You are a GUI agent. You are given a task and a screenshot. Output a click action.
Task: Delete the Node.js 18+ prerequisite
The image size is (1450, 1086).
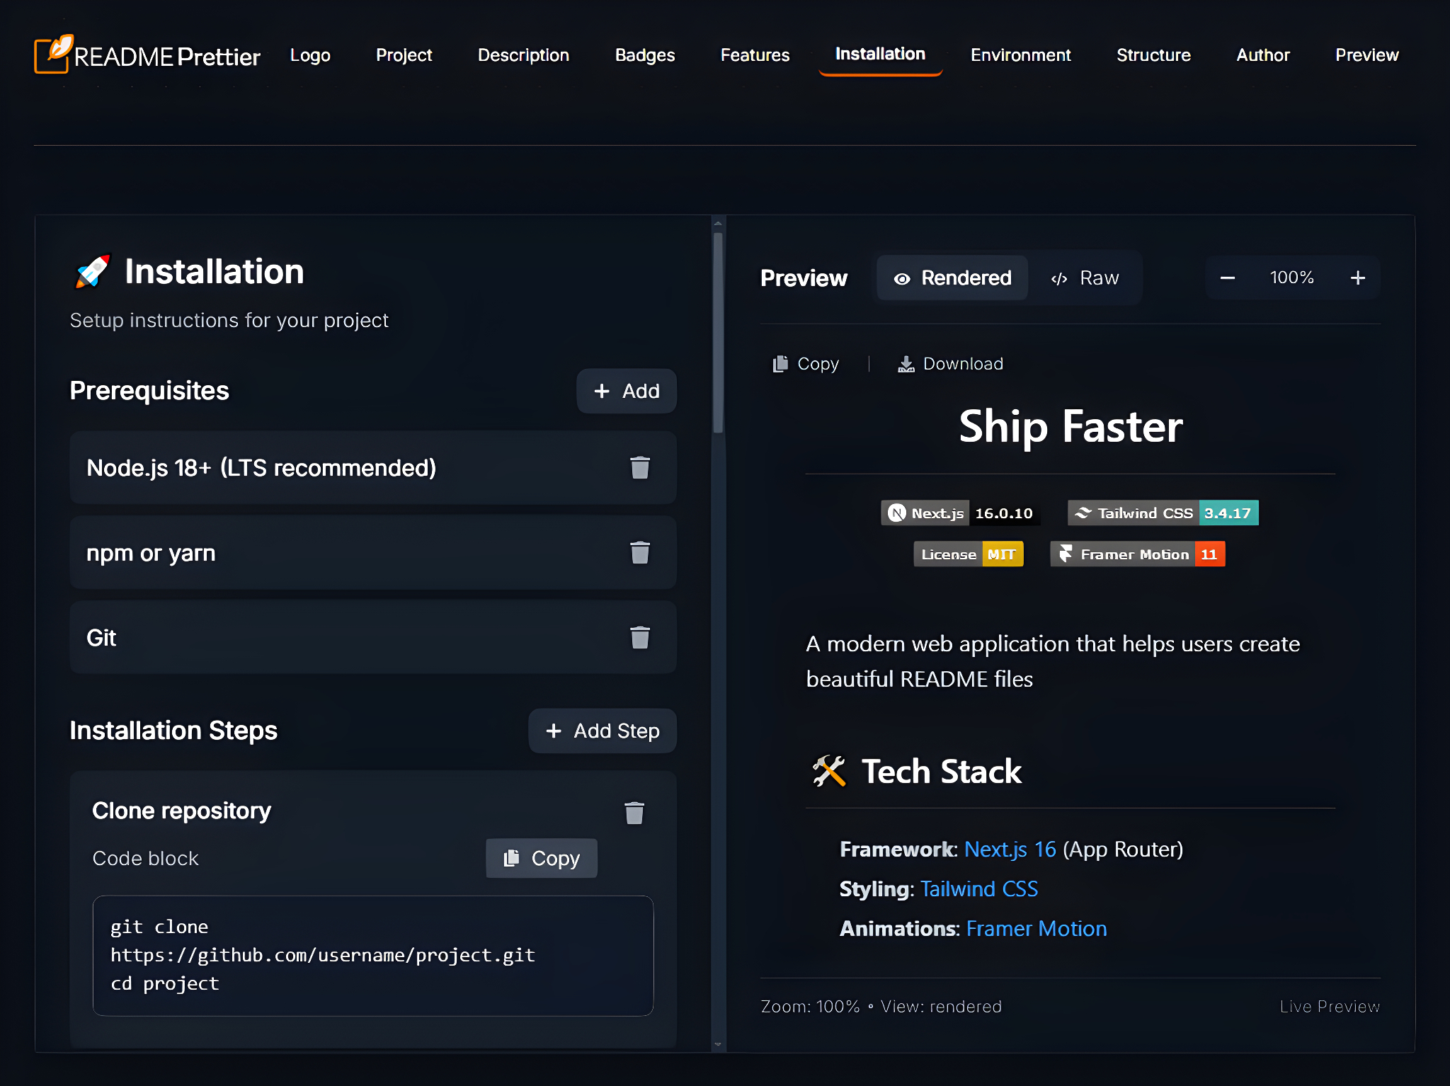coord(639,468)
